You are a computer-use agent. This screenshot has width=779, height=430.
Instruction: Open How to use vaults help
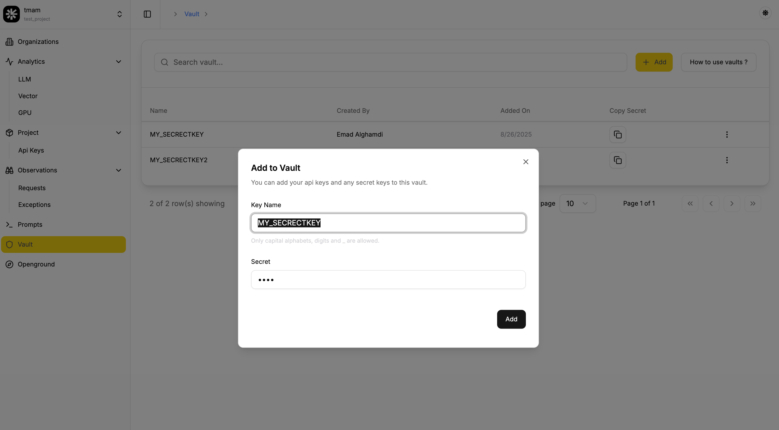[718, 62]
